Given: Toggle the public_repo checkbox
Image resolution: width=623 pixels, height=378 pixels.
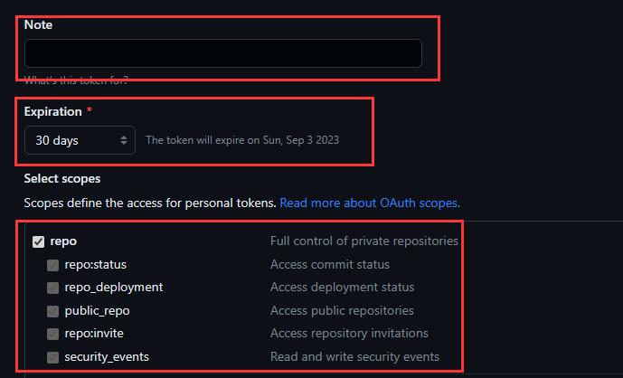Looking at the screenshot, I should pyautogui.click(x=52, y=311).
